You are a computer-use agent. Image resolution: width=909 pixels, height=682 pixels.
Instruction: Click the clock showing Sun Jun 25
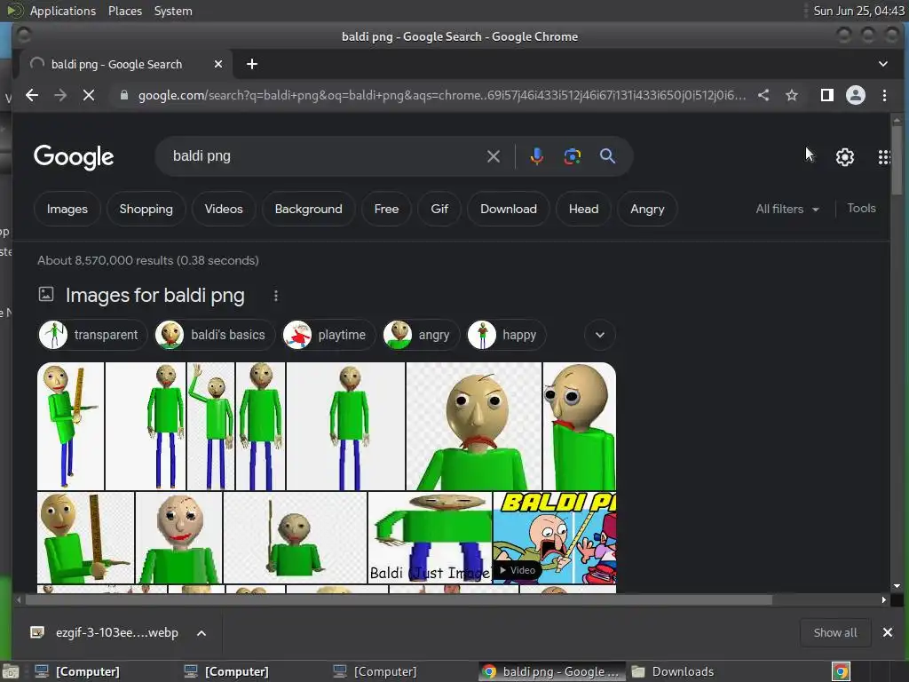(x=858, y=11)
